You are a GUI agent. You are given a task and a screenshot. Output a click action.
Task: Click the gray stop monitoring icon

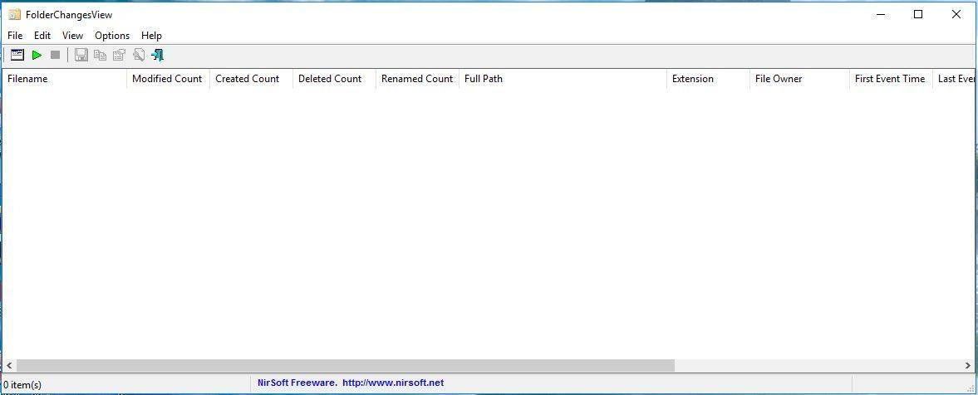click(56, 55)
